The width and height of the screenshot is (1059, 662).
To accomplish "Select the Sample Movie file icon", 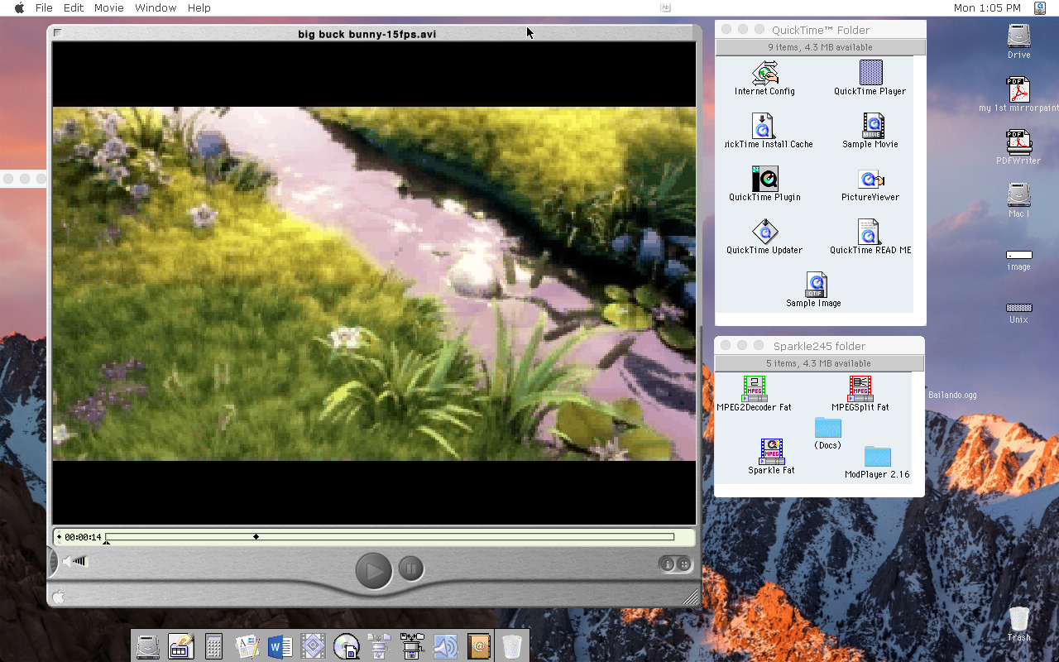I will 872,126.
